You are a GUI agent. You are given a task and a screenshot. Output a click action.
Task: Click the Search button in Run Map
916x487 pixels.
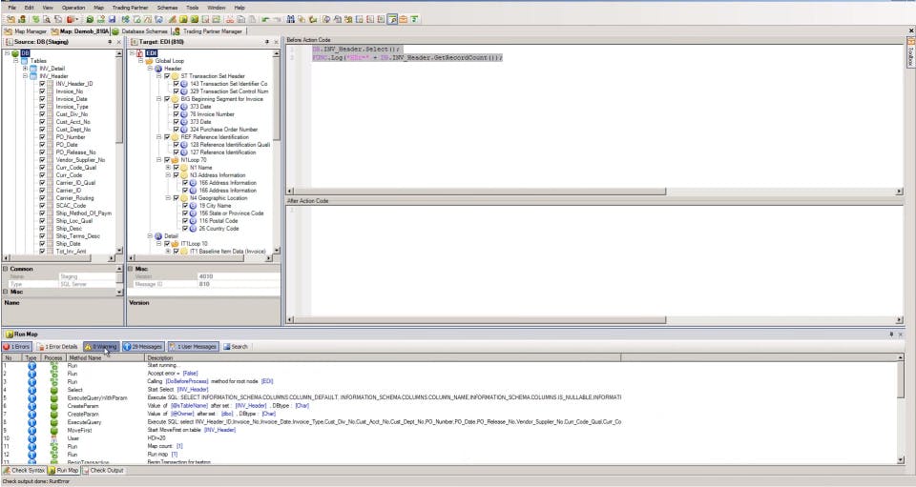pos(235,347)
